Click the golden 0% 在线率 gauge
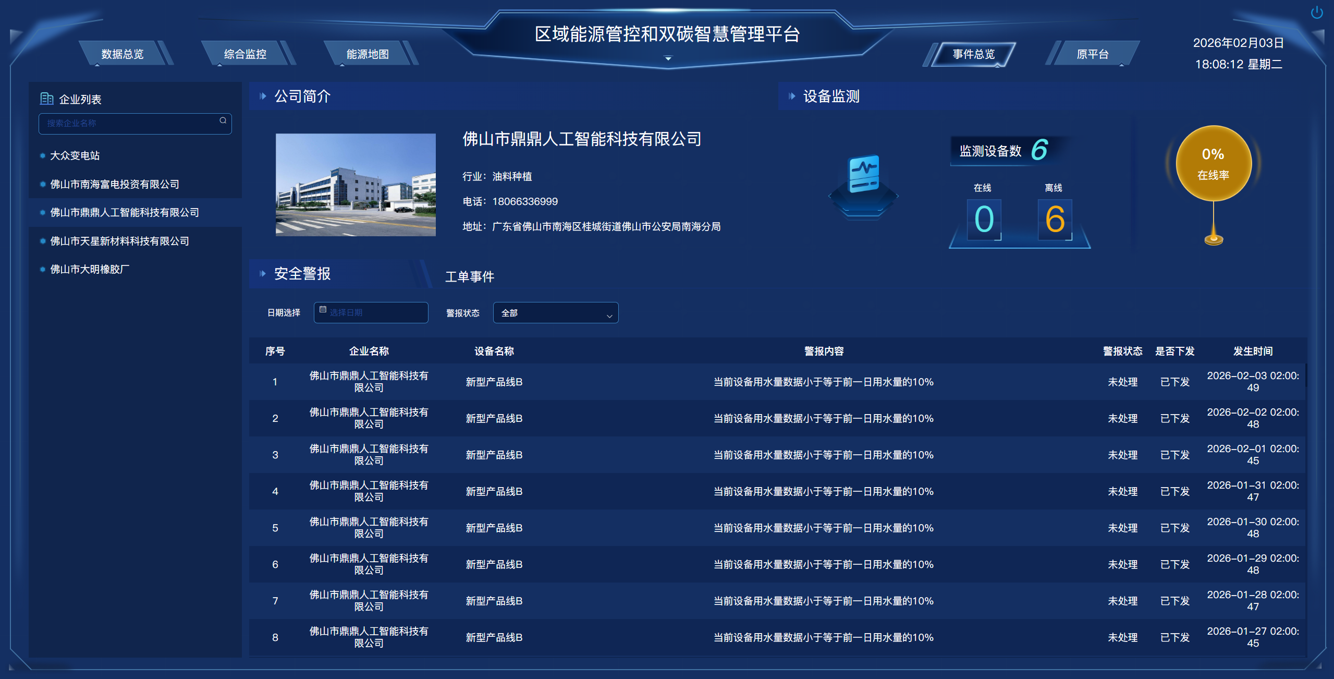1334x679 pixels. click(x=1213, y=163)
